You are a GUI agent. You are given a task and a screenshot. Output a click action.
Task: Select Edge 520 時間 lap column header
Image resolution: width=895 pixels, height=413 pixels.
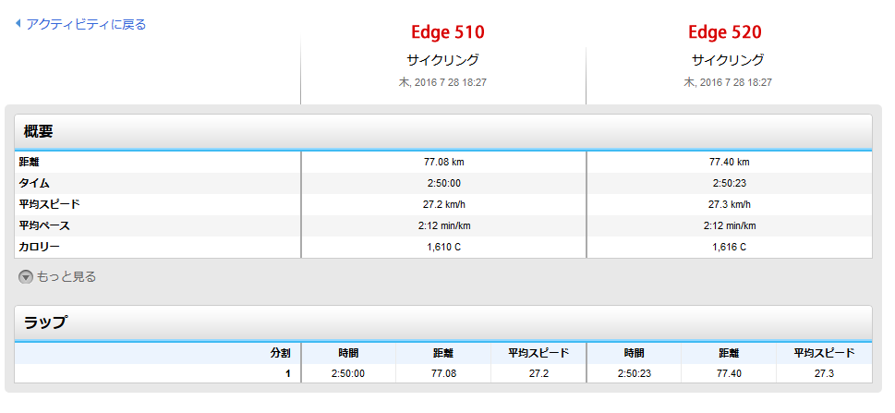[x=634, y=353]
